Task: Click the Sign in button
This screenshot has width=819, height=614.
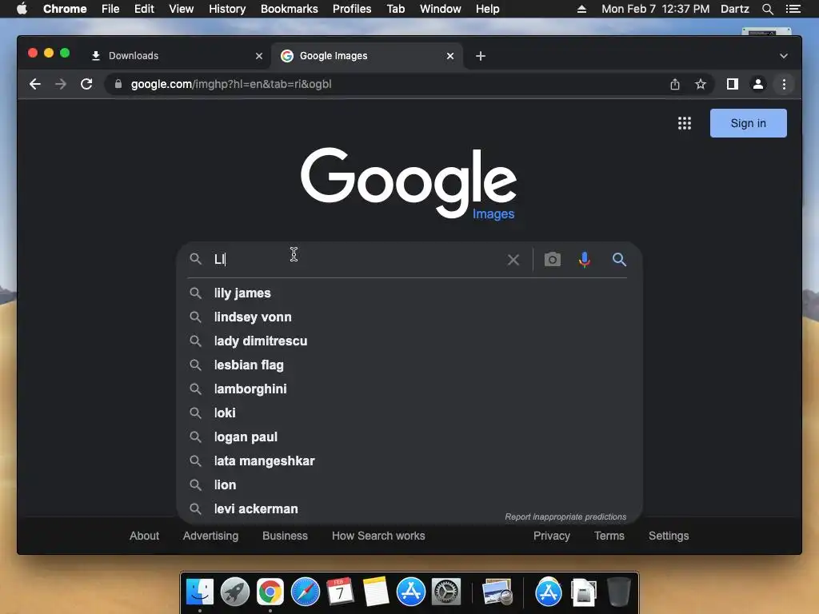Action: (748, 123)
